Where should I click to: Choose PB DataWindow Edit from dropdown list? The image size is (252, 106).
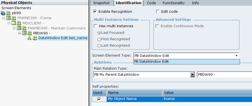pos(187,62)
